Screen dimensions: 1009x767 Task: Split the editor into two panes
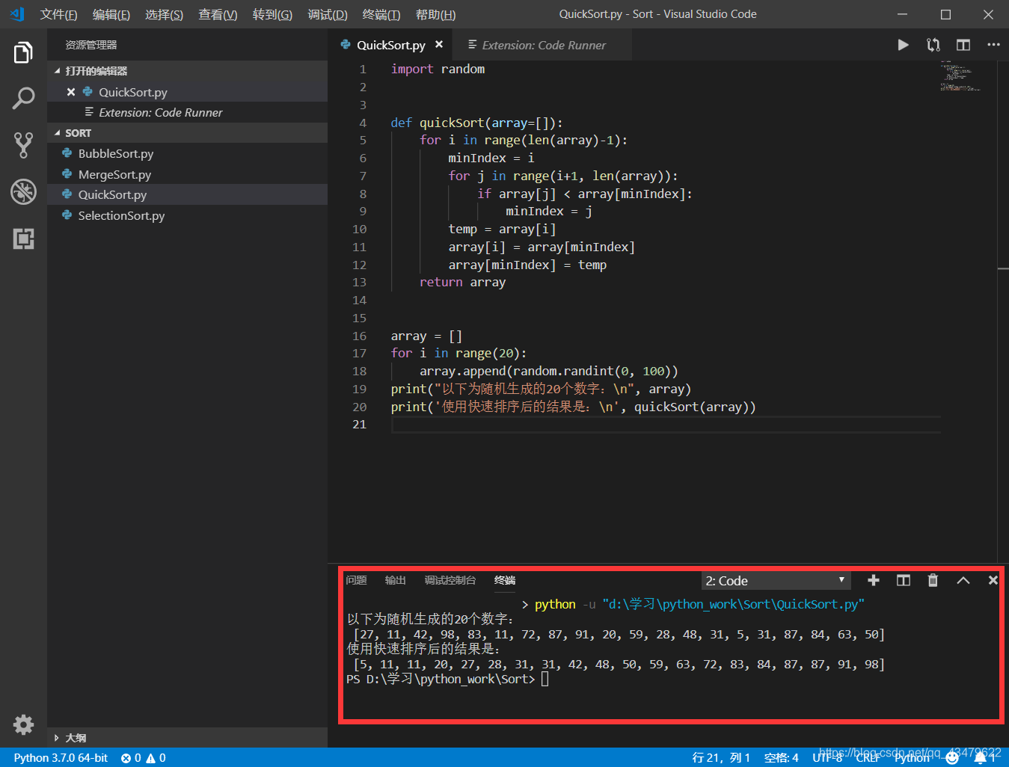[963, 45]
